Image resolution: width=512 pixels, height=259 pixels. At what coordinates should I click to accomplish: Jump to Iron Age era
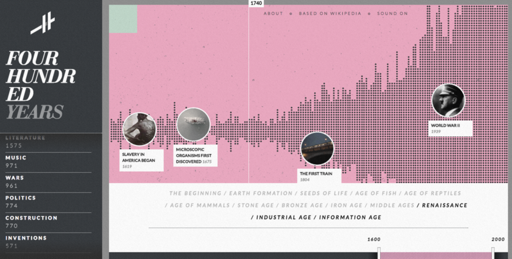click(x=346, y=205)
